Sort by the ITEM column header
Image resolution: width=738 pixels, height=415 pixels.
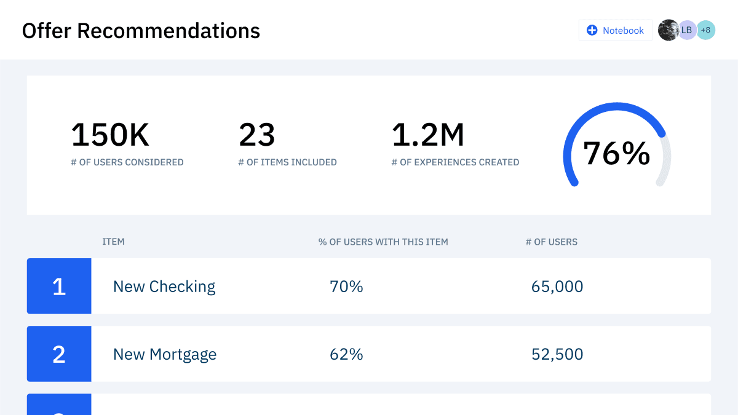click(113, 242)
